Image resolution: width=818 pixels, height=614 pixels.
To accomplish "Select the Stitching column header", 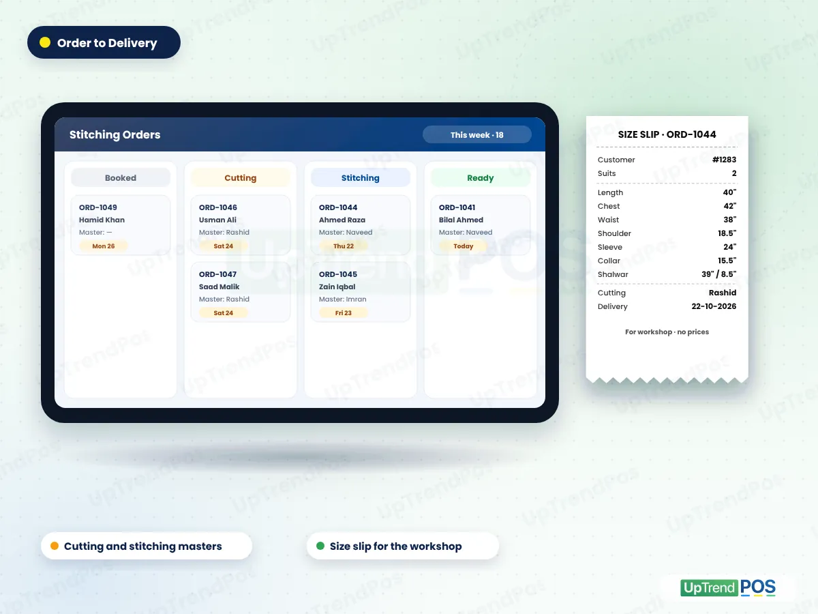I will 361,177.
